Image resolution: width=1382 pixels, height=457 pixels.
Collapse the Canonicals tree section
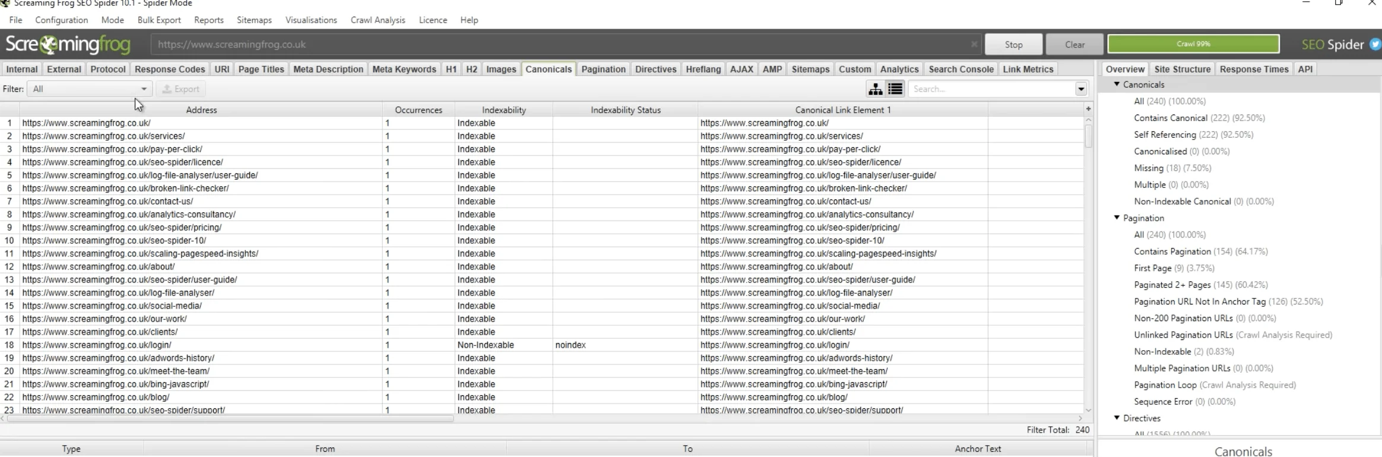coord(1117,84)
